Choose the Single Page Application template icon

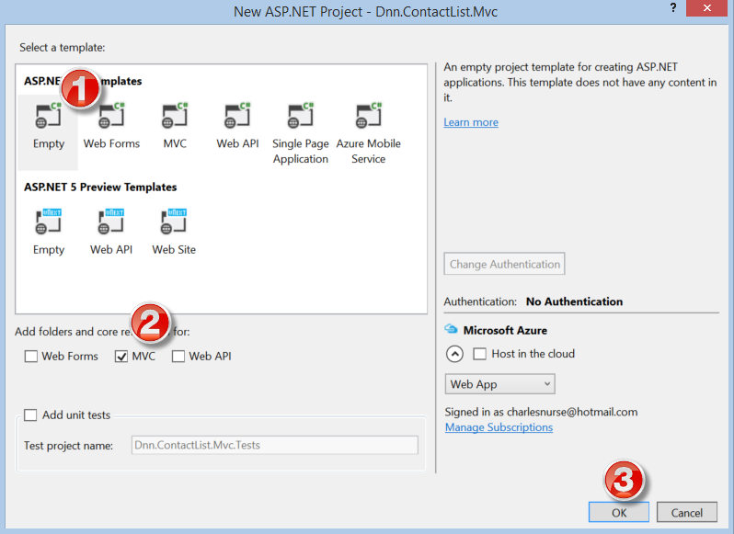point(301,116)
